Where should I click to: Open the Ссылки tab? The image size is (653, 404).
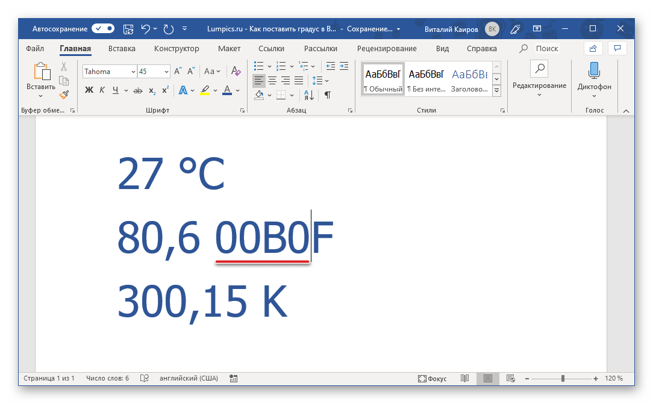[271, 49]
